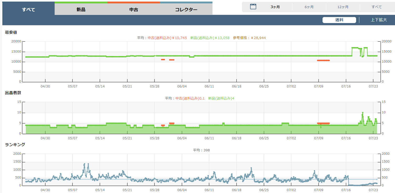The width and height of the screenshot is (395, 193).
Task: Show the すべて period range
Action: [x=377, y=7]
